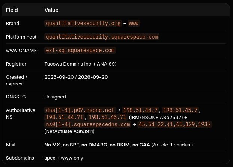
Task: Click the created date 2023-09-20
Action: tap(59, 77)
